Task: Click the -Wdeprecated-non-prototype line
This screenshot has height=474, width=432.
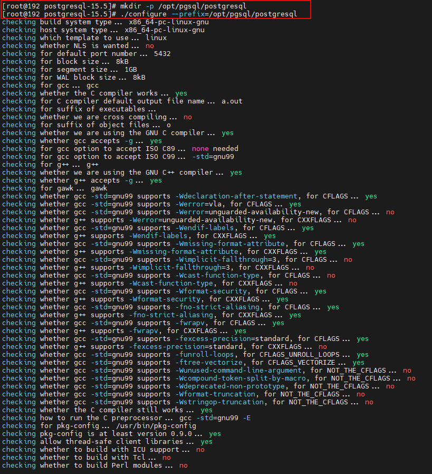Action: tap(198, 386)
